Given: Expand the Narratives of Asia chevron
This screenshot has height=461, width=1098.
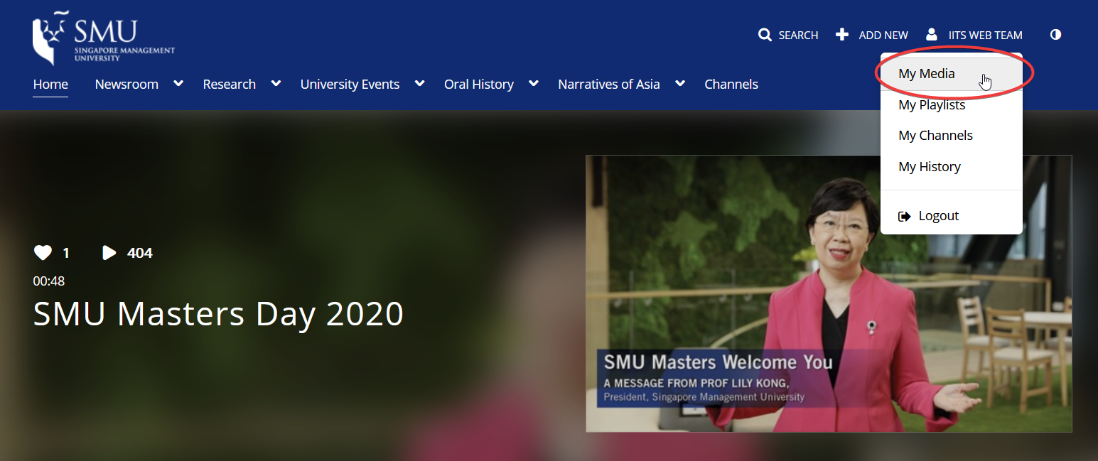Looking at the screenshot, I should tap(680, 84).
